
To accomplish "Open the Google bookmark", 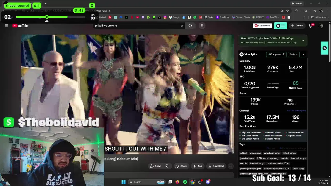I will pos(174,17).
